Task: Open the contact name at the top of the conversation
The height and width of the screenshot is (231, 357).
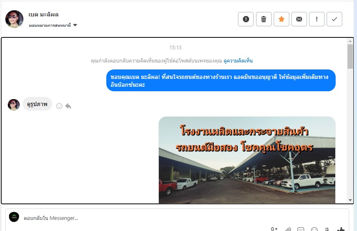Action: pos(43,15)
